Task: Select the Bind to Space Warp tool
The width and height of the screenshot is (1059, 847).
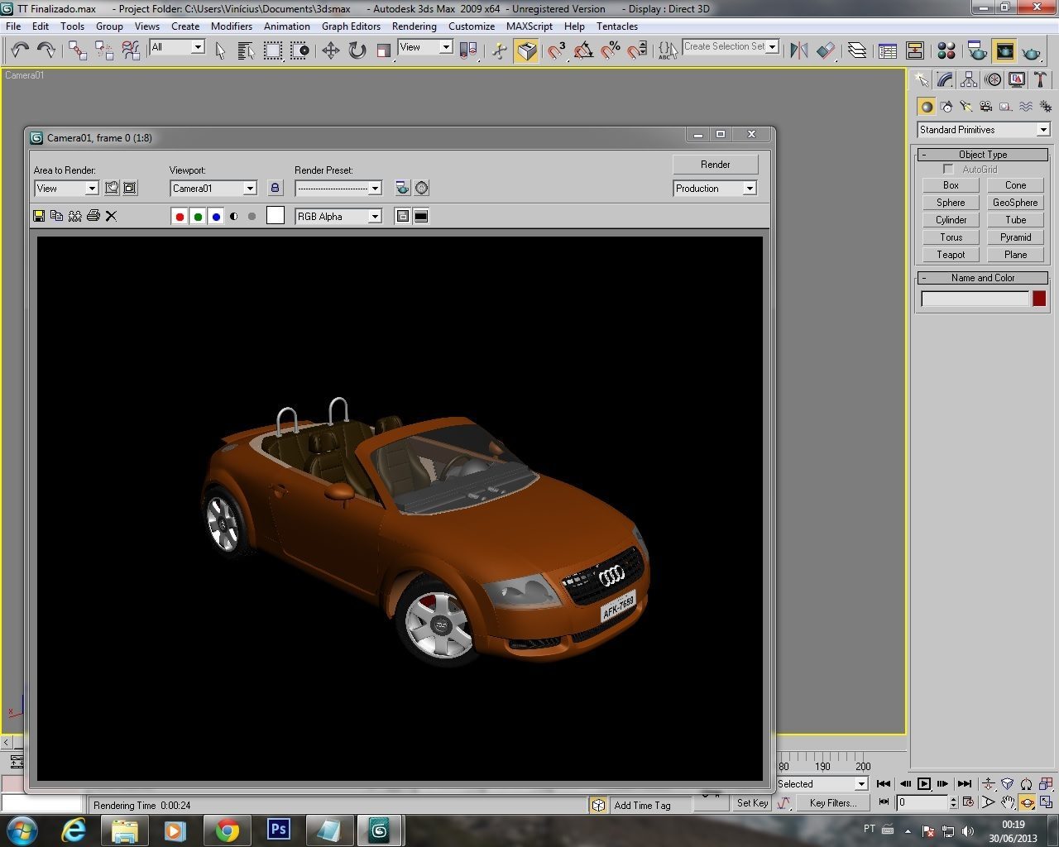Action: coord(131,50)
